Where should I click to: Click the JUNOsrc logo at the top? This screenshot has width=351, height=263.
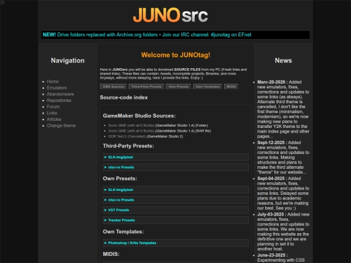[170, 15]
